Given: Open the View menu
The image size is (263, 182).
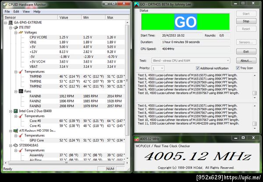Looking at the screenshot, I should pos(26,11).
